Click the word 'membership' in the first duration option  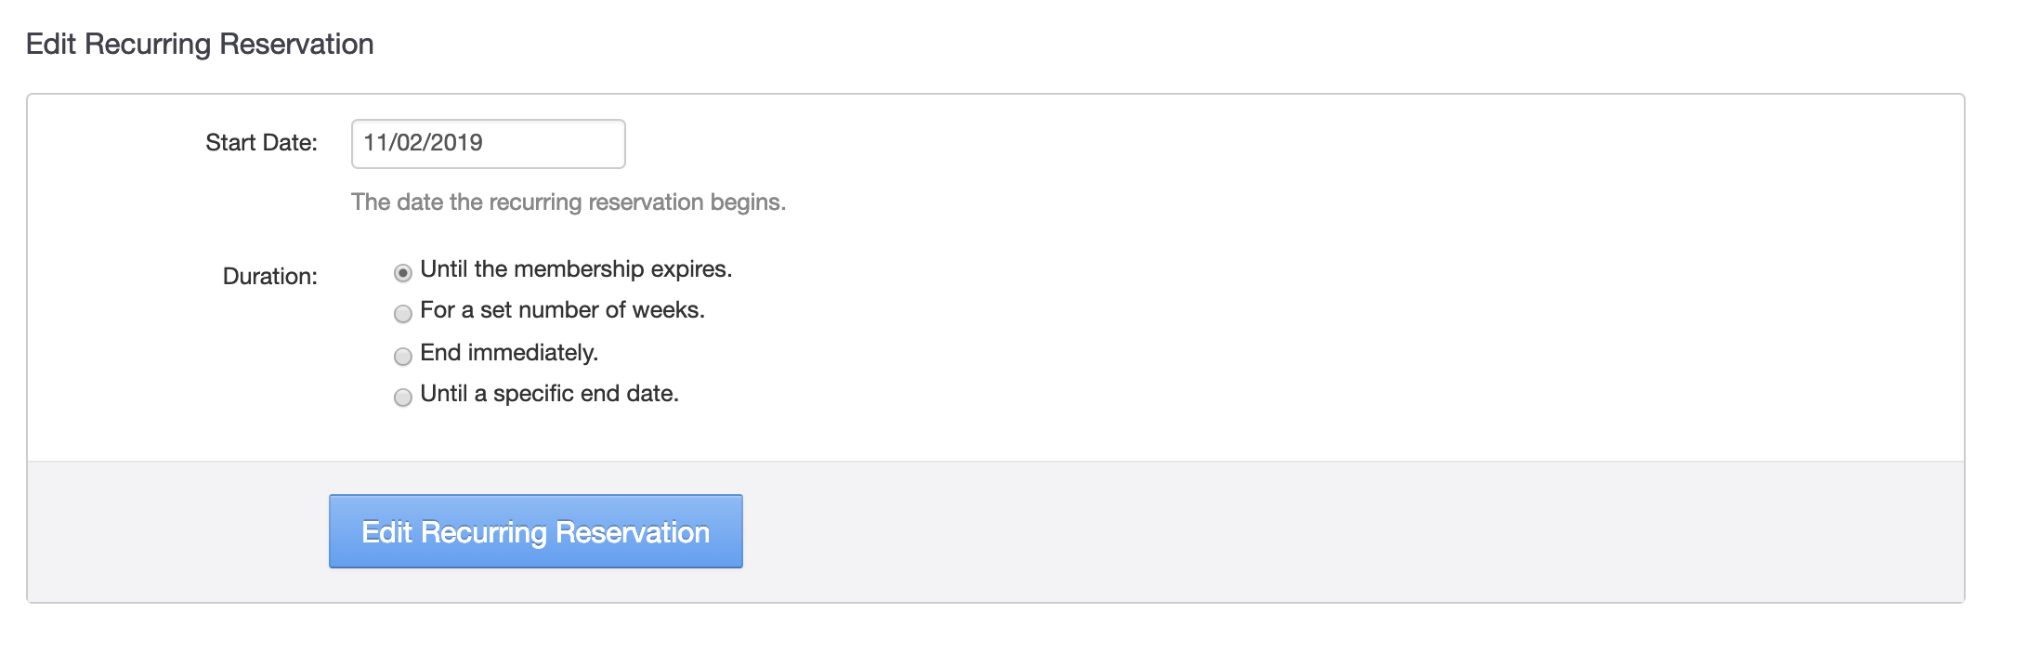tap(579, 269)
